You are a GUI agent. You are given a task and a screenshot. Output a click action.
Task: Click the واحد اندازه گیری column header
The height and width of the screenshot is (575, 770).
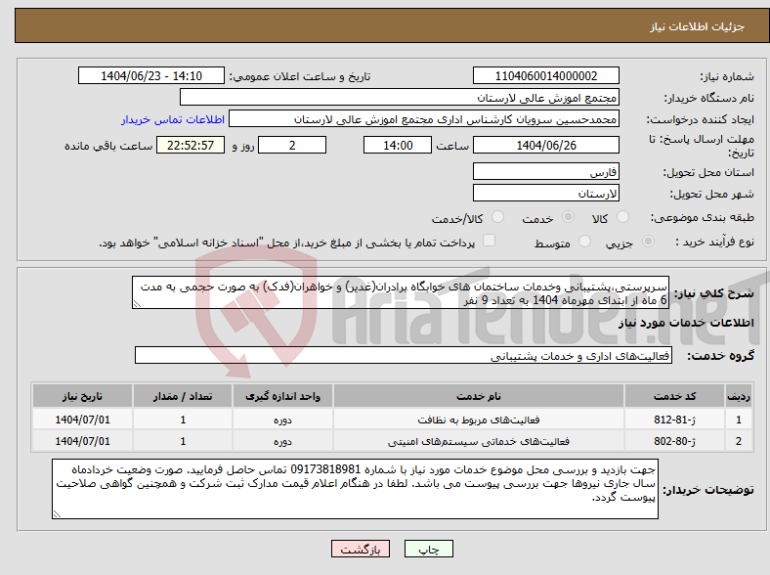click(x=282, y=396)
